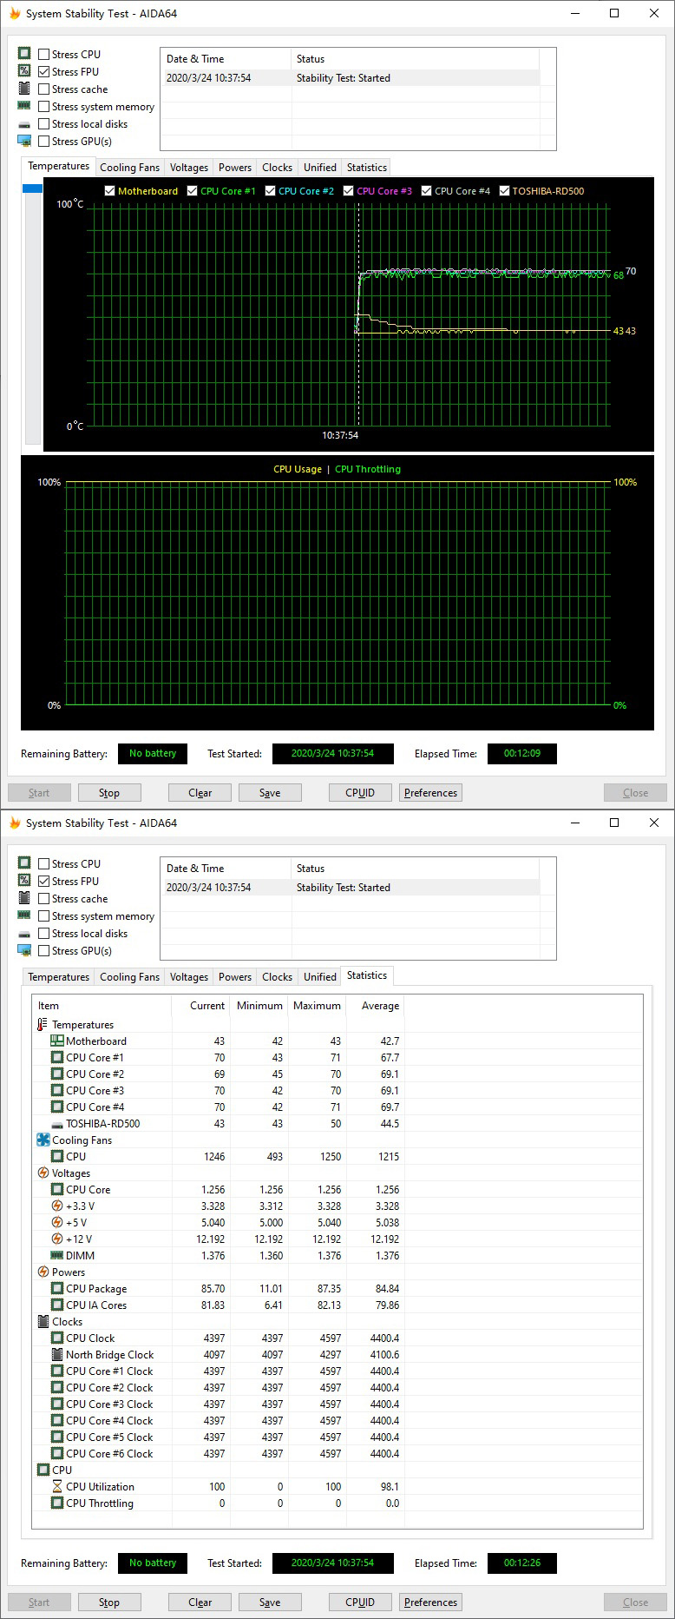Click the chip icon beside CPU IA Cores
This screenshot has width=675, height=1619.
tap(57, 1305)
